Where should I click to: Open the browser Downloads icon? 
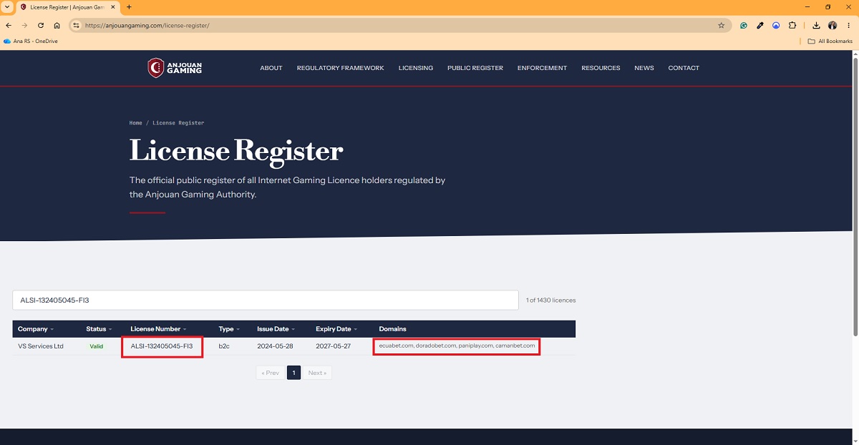point(816,25)
